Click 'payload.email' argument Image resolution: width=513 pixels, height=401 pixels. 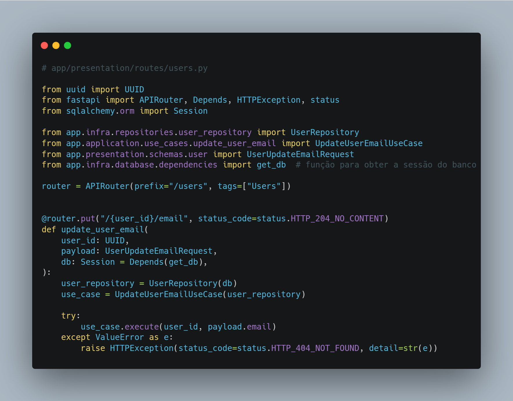click(x=240, y=327)
